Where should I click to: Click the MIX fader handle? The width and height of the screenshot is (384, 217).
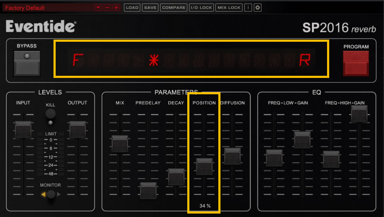(120, 144)
